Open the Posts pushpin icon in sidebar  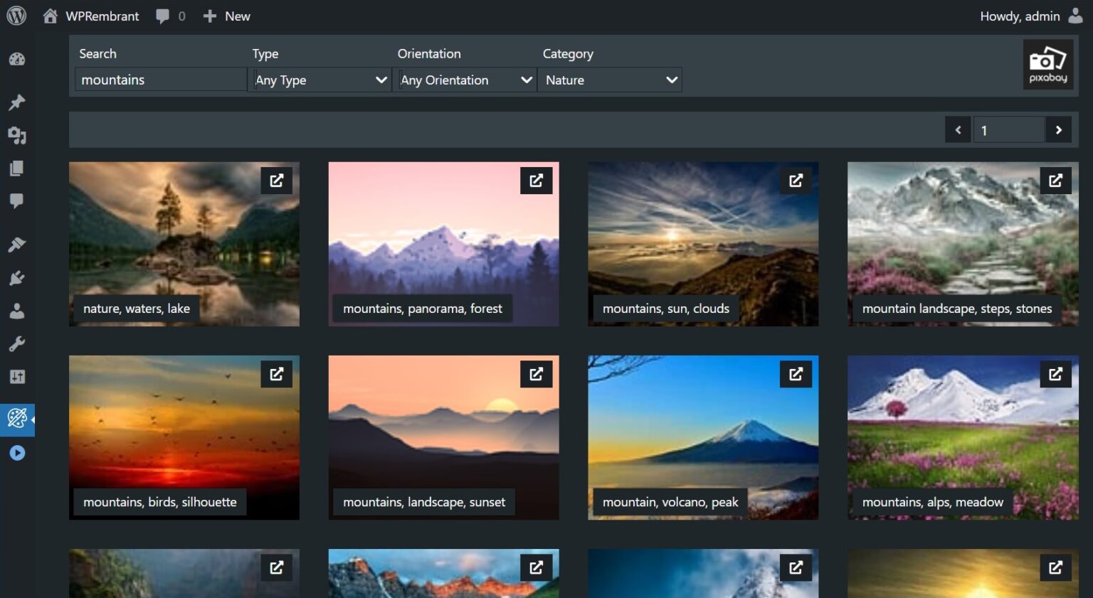pyautogui.click(x=17, y=102)
